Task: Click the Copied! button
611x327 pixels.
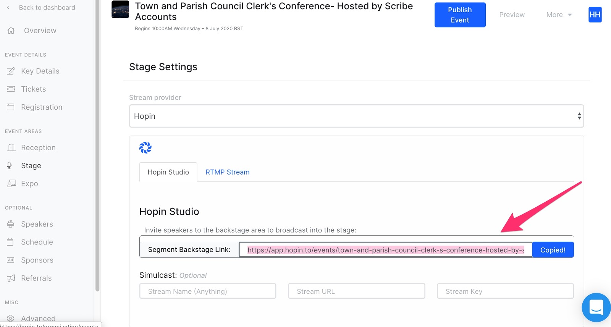Action: 553,250
